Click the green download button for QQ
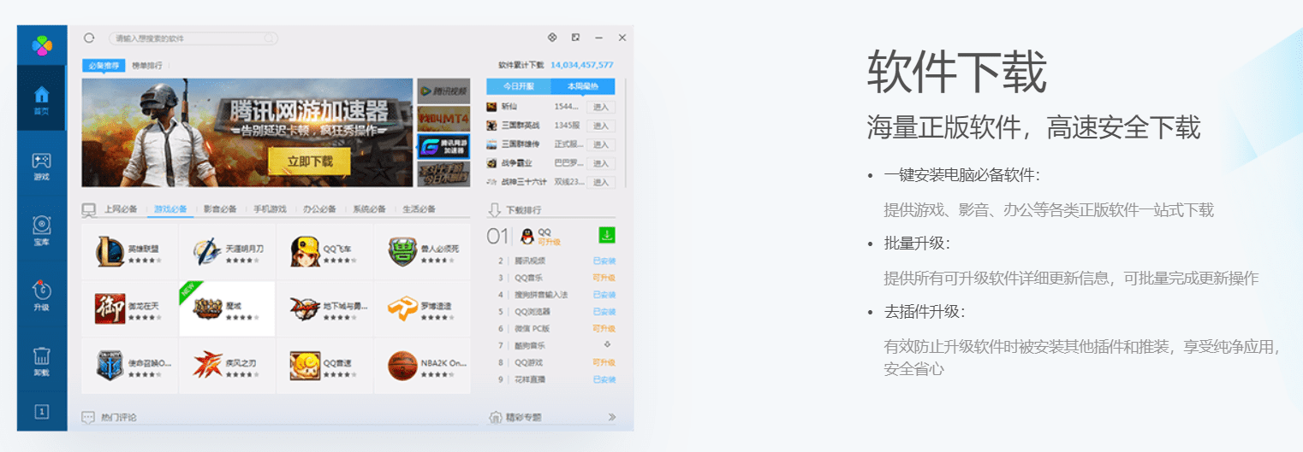 pos(606,236)
